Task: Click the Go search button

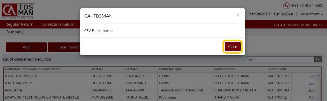Action: 318,59
